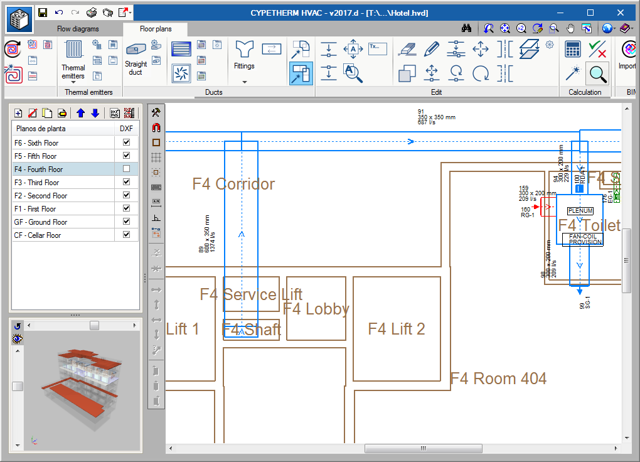Select F2 - Second Floor in list
Viewport: 640px width, 462px height.
pyautogui.click(x=41, y=196)
